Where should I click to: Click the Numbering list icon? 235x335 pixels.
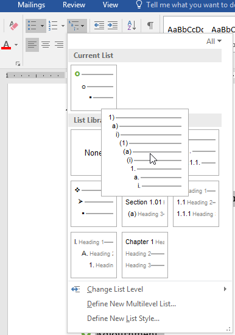[x=53, y=26]
